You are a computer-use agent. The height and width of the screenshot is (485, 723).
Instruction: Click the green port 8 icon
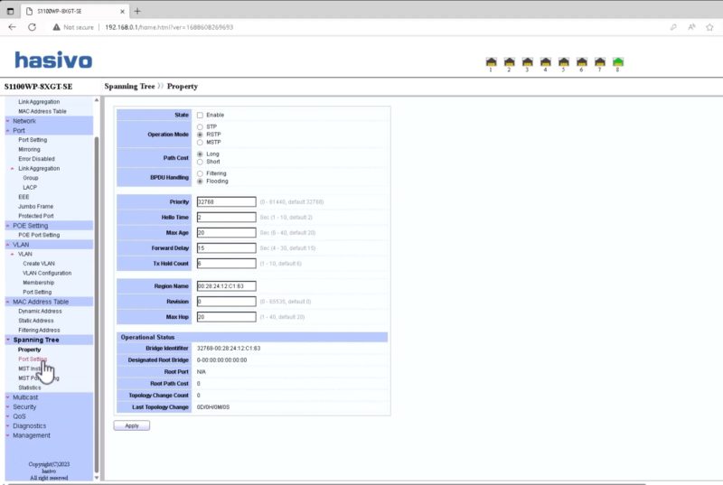618,62
